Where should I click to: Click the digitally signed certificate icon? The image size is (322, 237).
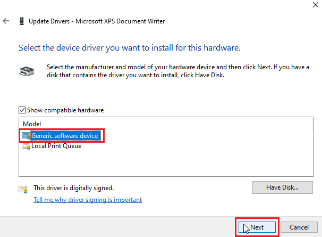click(23, 189)
